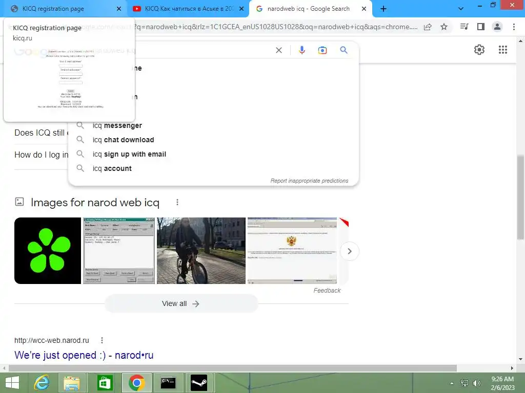The width and height of the screenshot is (525, 393).
Task: Open more options for Images section
Action: [177, 202]
